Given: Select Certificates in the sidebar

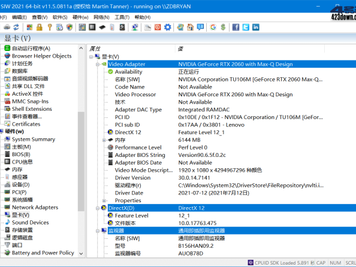Looking at the screenshot, I should (x=26, y=124).
